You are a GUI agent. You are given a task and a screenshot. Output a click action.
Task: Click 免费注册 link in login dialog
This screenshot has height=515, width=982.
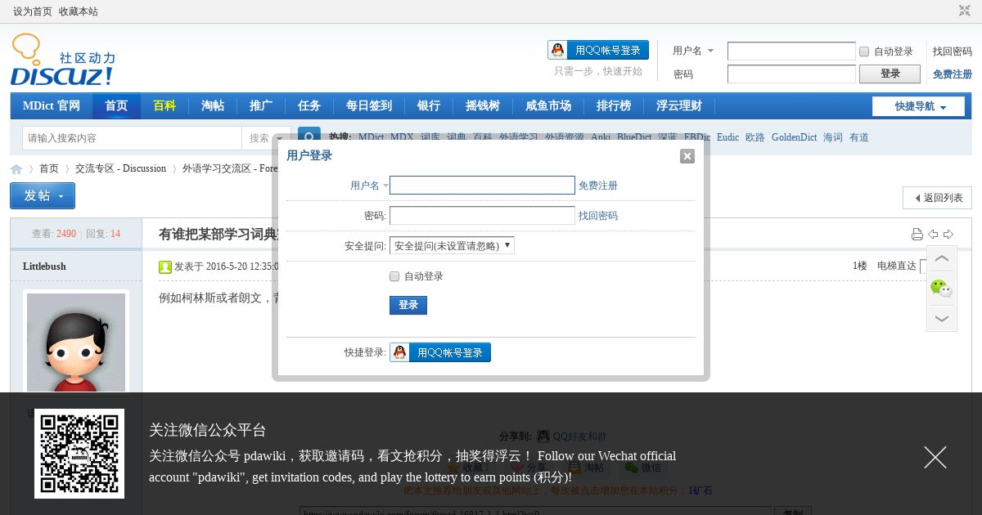(598, 186)
